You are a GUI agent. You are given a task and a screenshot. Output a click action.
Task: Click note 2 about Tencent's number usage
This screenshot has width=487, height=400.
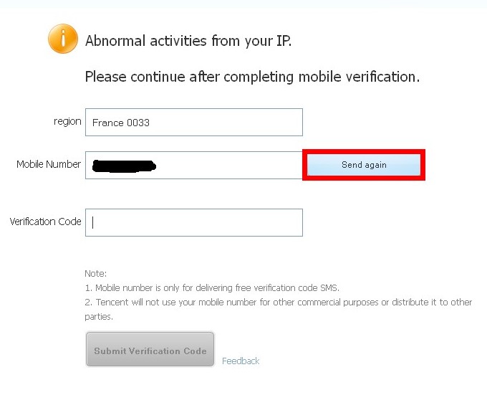pyautogui.click(x=278, y=302)
